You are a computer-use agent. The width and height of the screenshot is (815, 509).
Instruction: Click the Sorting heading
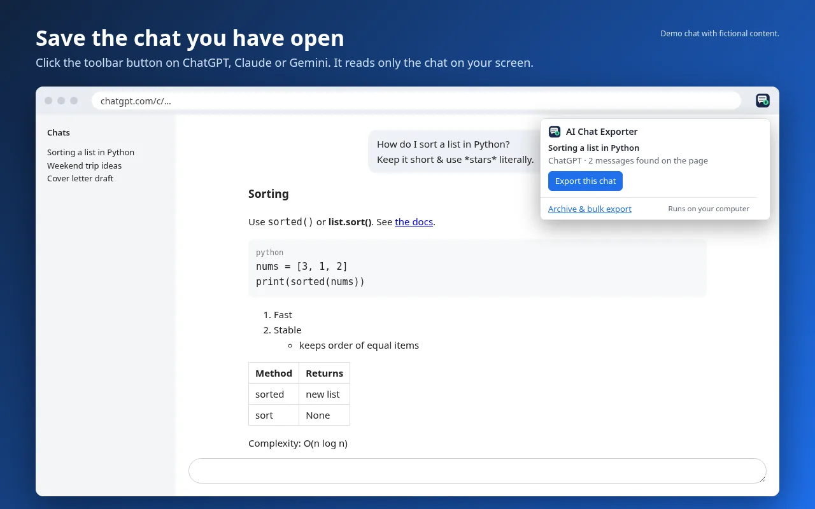point(268,194)
